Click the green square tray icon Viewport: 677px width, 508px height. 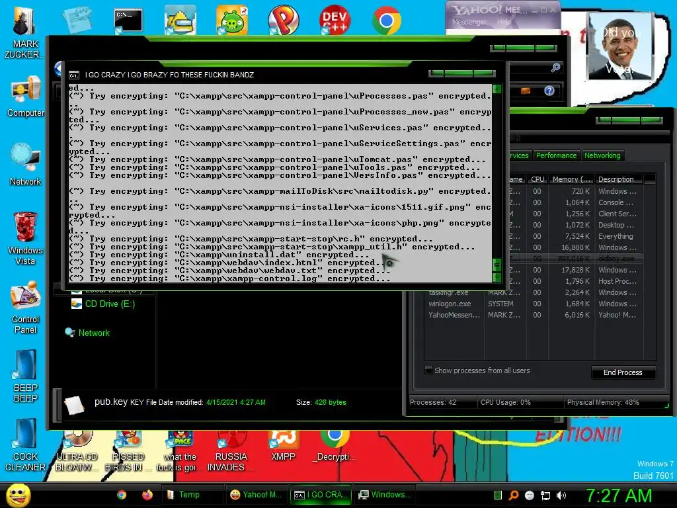498,495
